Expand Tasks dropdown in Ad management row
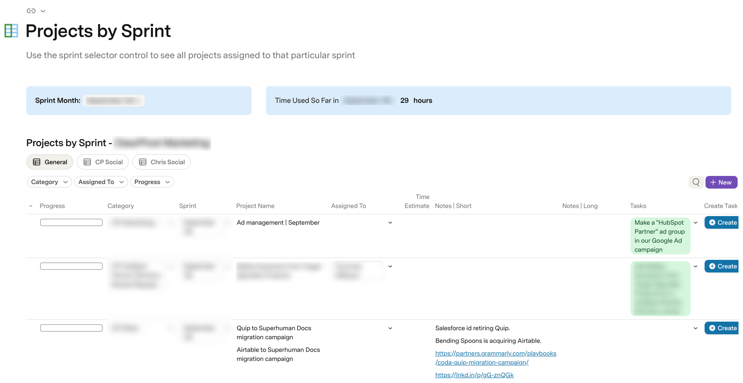Viewport: 743px width, 383px height. 695,223
